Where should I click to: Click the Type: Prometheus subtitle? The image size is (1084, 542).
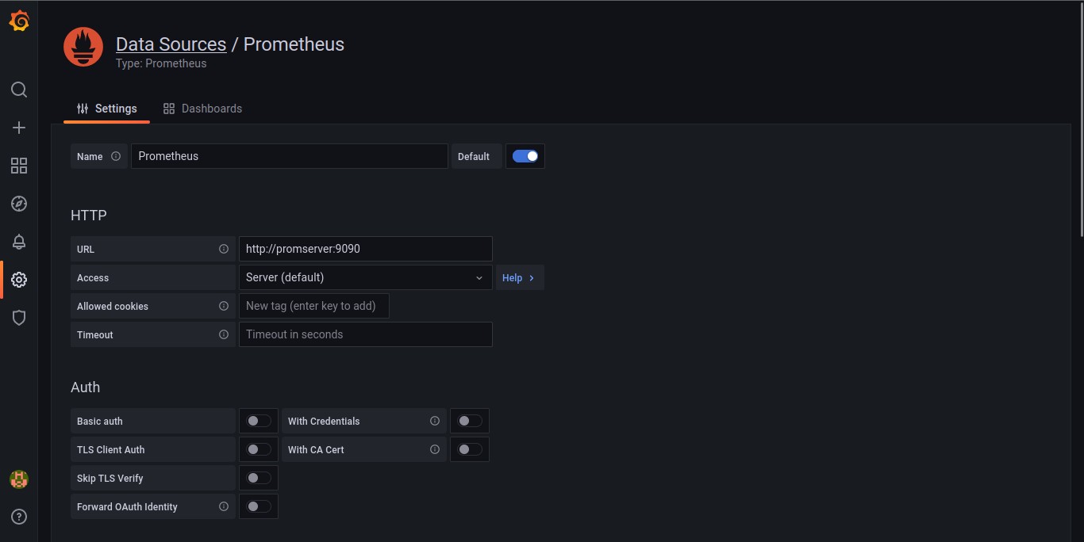click(161, 63)
